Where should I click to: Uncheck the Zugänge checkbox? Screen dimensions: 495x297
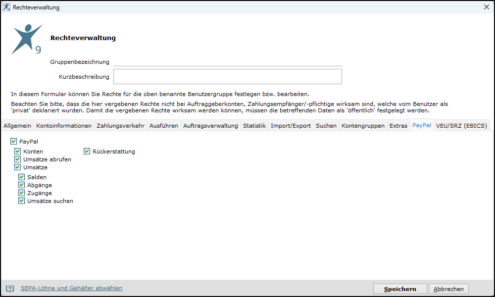tap(21, 193)
